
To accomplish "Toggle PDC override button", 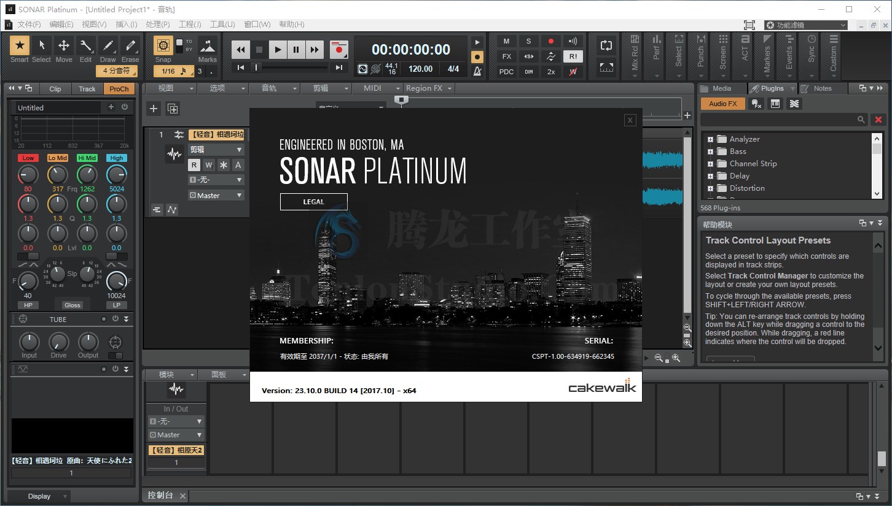I will (x=506, y=72).
